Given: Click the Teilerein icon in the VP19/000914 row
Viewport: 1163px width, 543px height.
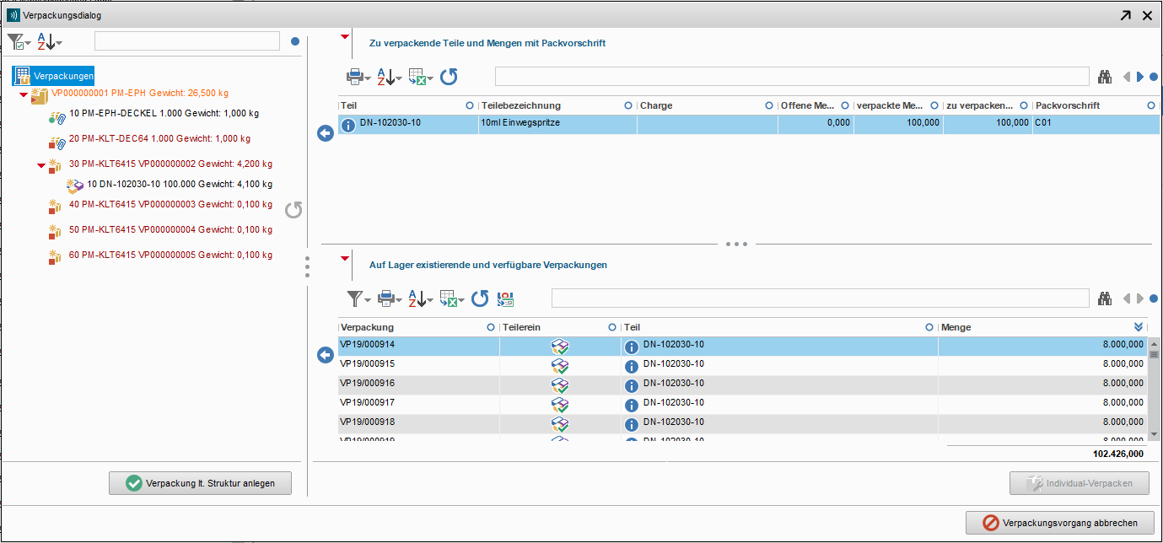Looking at the screenshot, I should click(x=560, y=347).
